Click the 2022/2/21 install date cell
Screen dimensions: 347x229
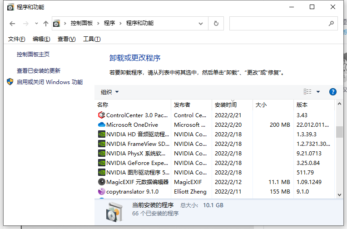pos(228,115)
